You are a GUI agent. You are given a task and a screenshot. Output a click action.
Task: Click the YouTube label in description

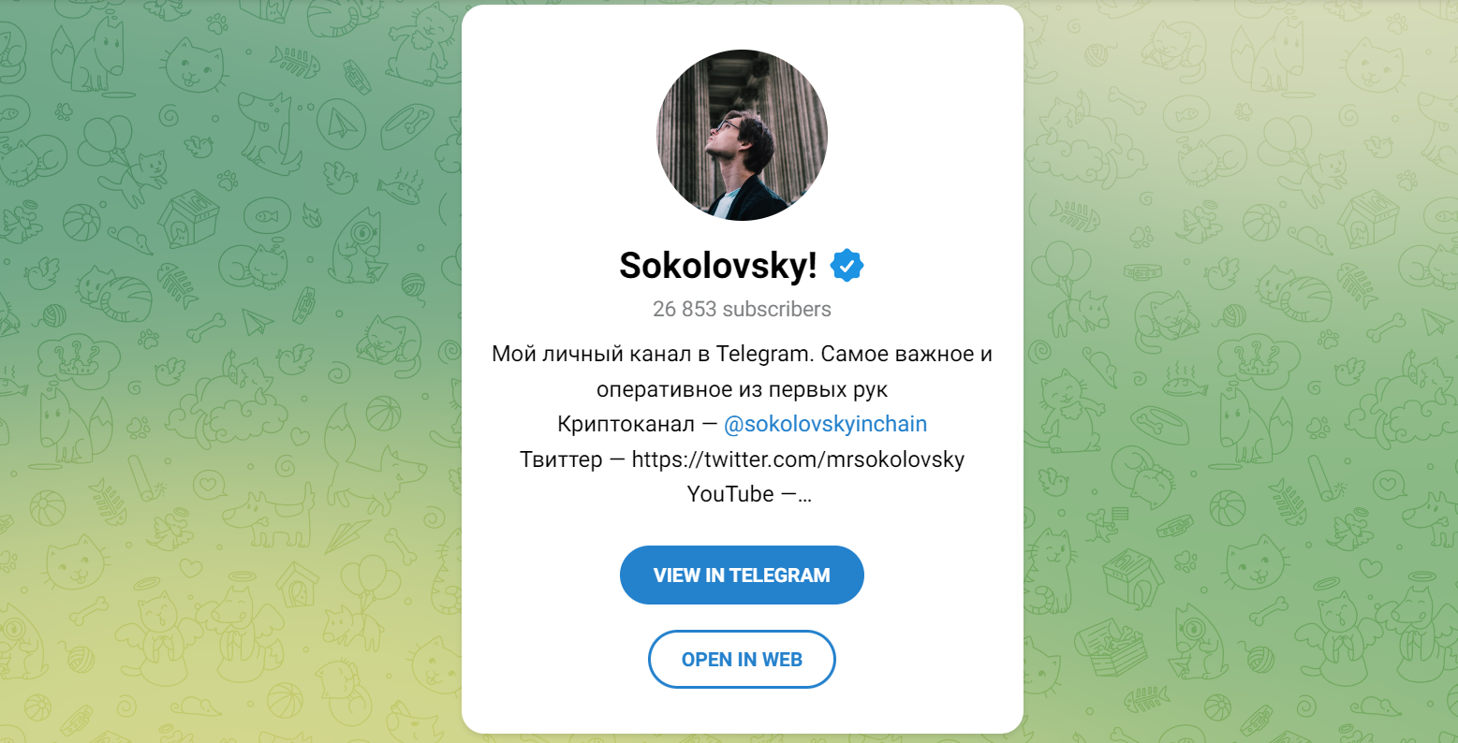click(x=730, y=494)
